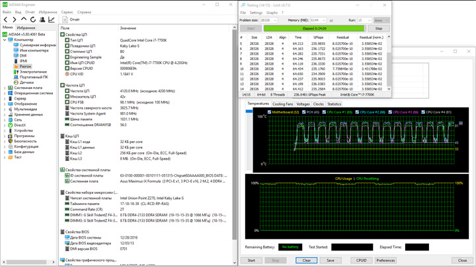Click the Back arrow in AIDA64 toolbar

6,20
